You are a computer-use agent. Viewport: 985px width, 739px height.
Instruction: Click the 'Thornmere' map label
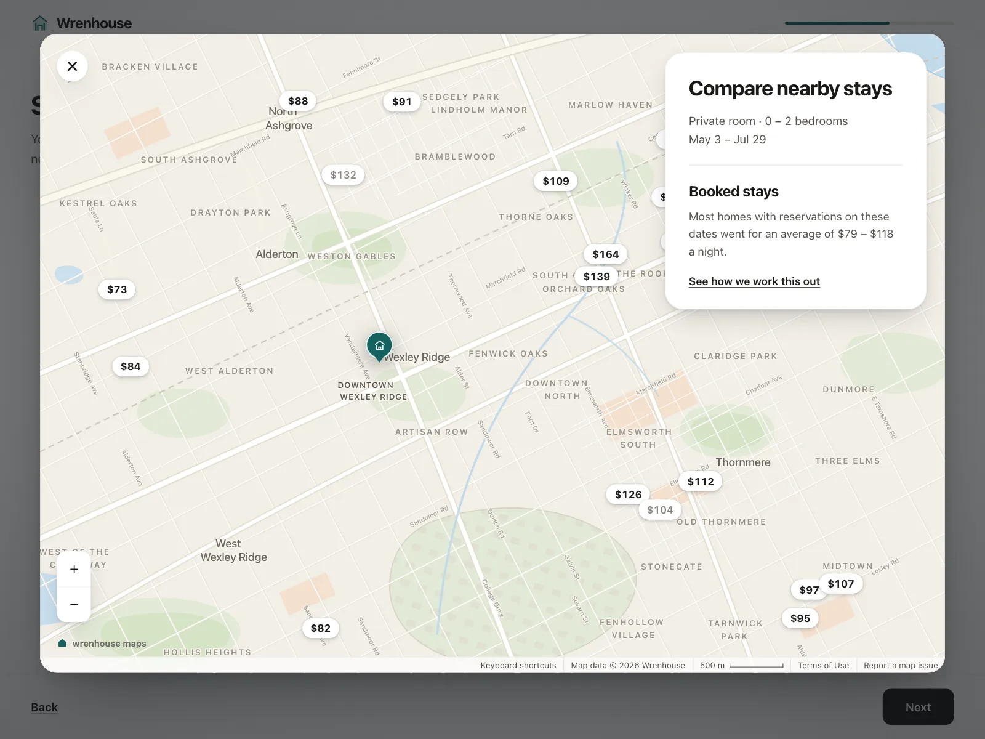(x=743, y=462)
